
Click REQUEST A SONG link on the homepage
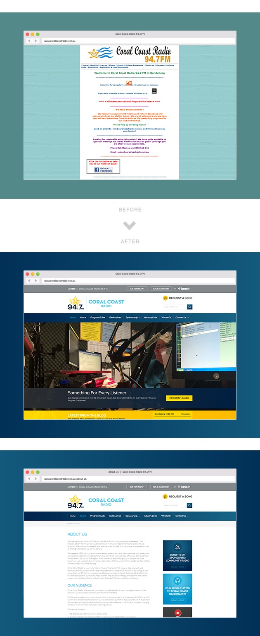click(x=180, y=298)
